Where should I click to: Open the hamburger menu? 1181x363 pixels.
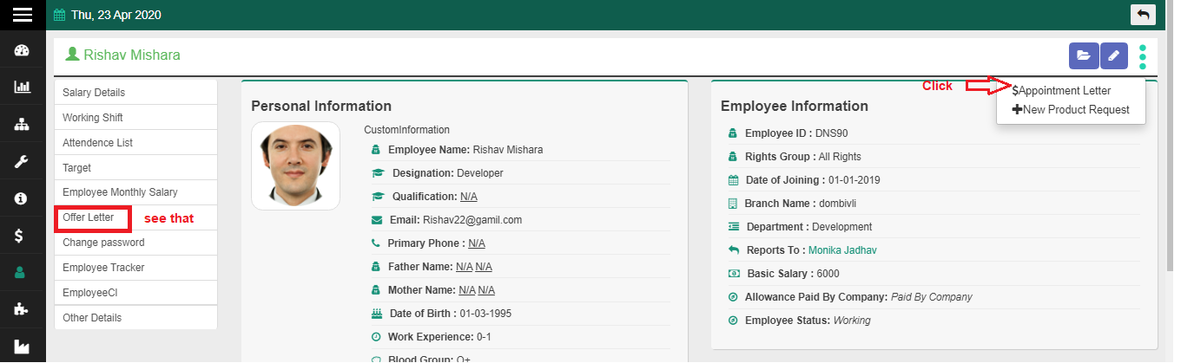pos(23,15)
